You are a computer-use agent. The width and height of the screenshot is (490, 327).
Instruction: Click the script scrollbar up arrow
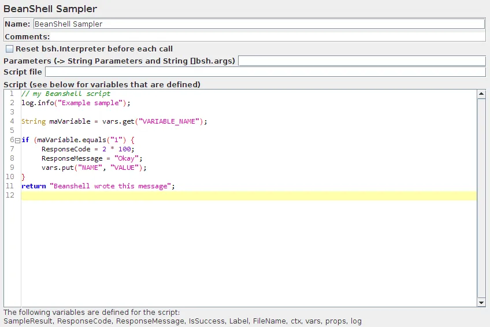click(481, 94)
